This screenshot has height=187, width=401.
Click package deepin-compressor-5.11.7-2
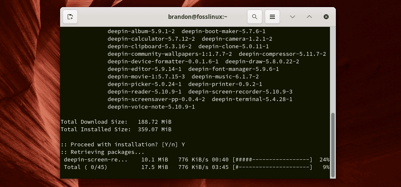tap(282, 54)
